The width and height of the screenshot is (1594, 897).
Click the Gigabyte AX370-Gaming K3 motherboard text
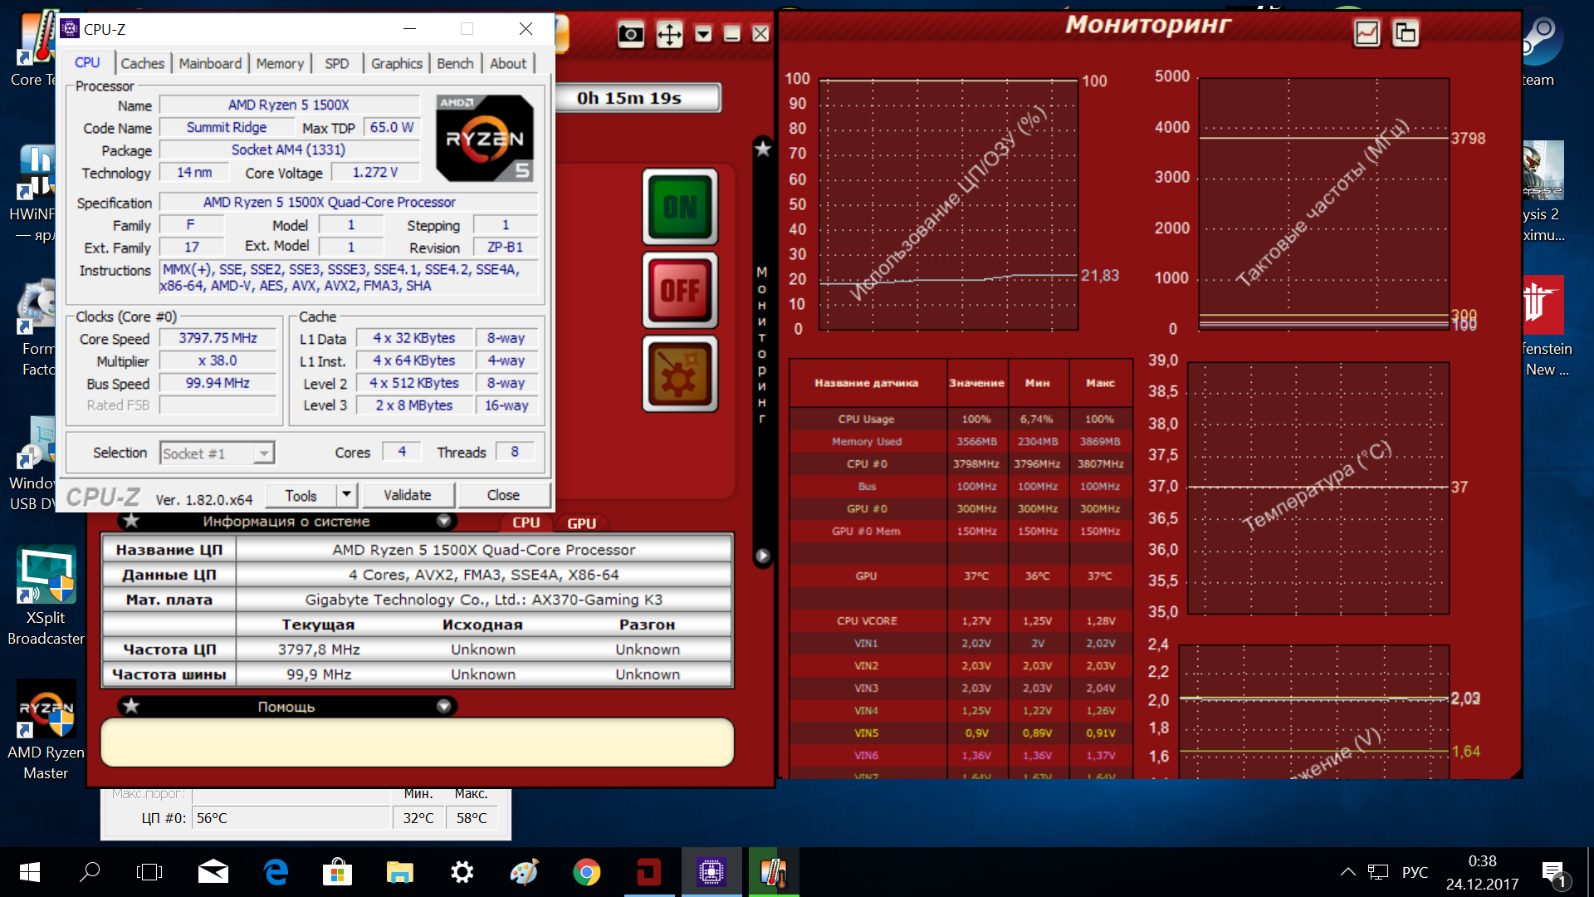[484, 600]
